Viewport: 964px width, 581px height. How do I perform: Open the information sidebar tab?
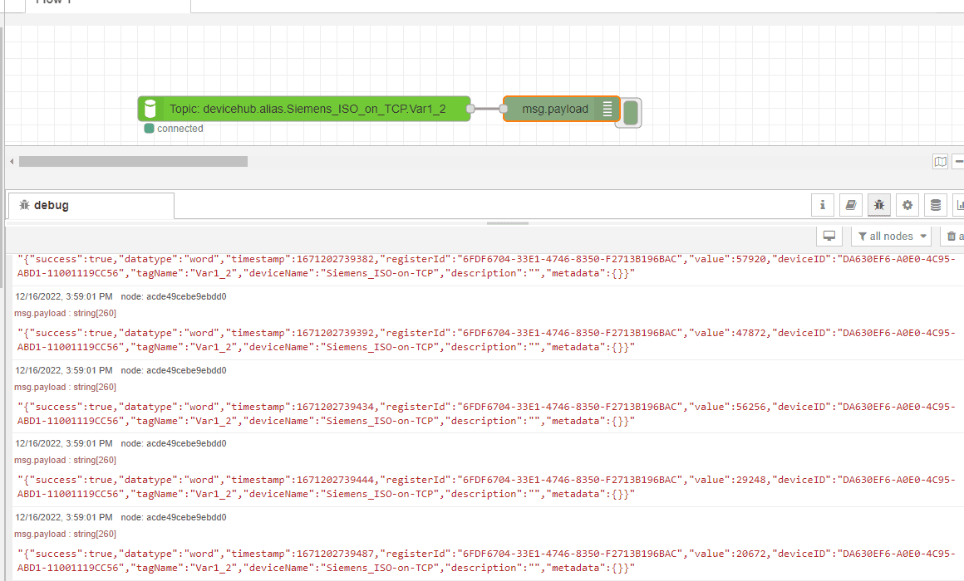pos(822,205)
